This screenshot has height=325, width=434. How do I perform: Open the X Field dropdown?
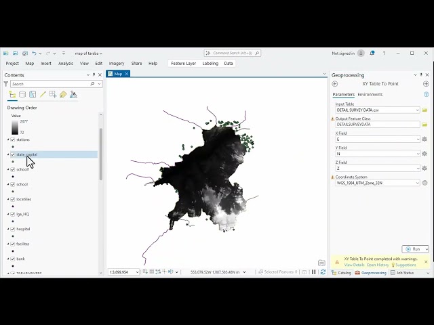coord(418,139)
